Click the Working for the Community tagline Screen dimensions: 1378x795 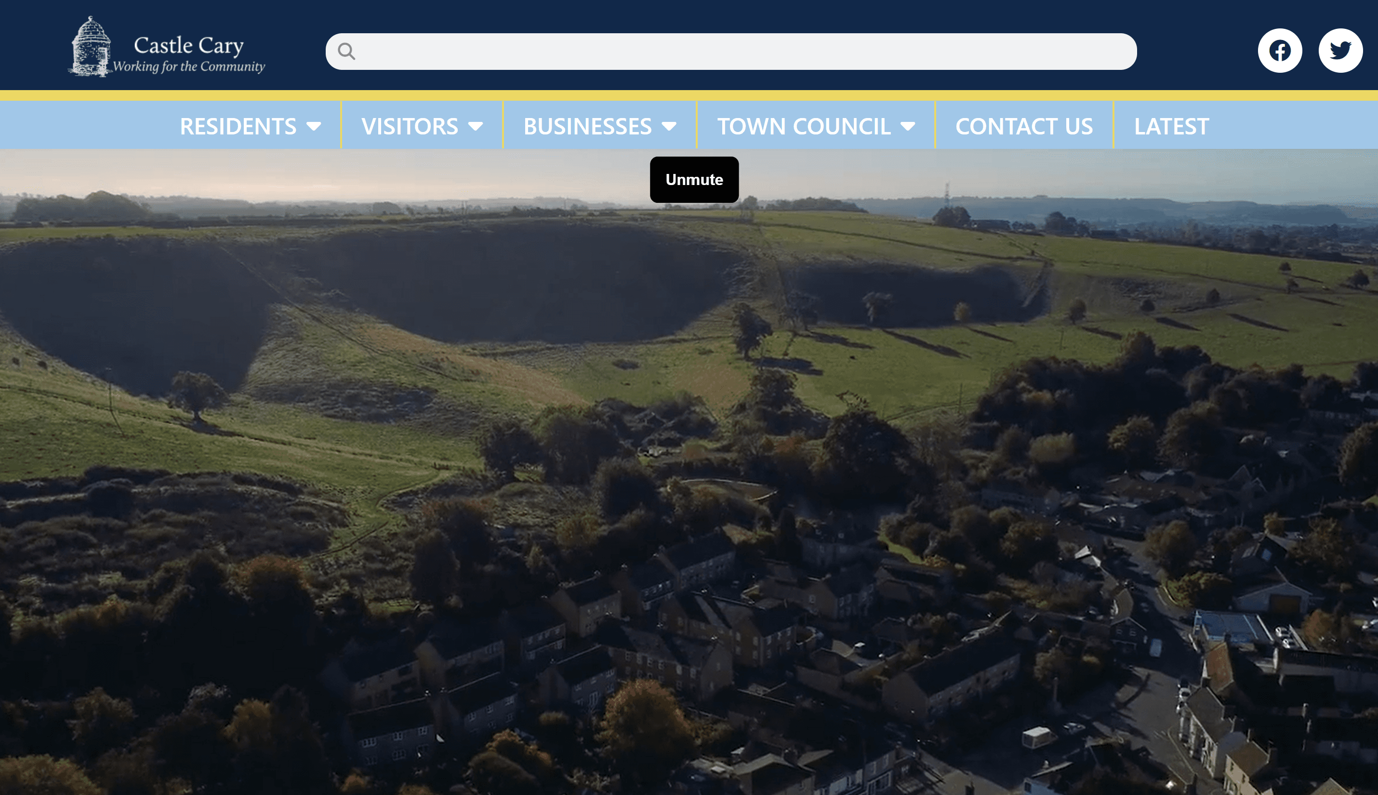(x=188, y=66)
